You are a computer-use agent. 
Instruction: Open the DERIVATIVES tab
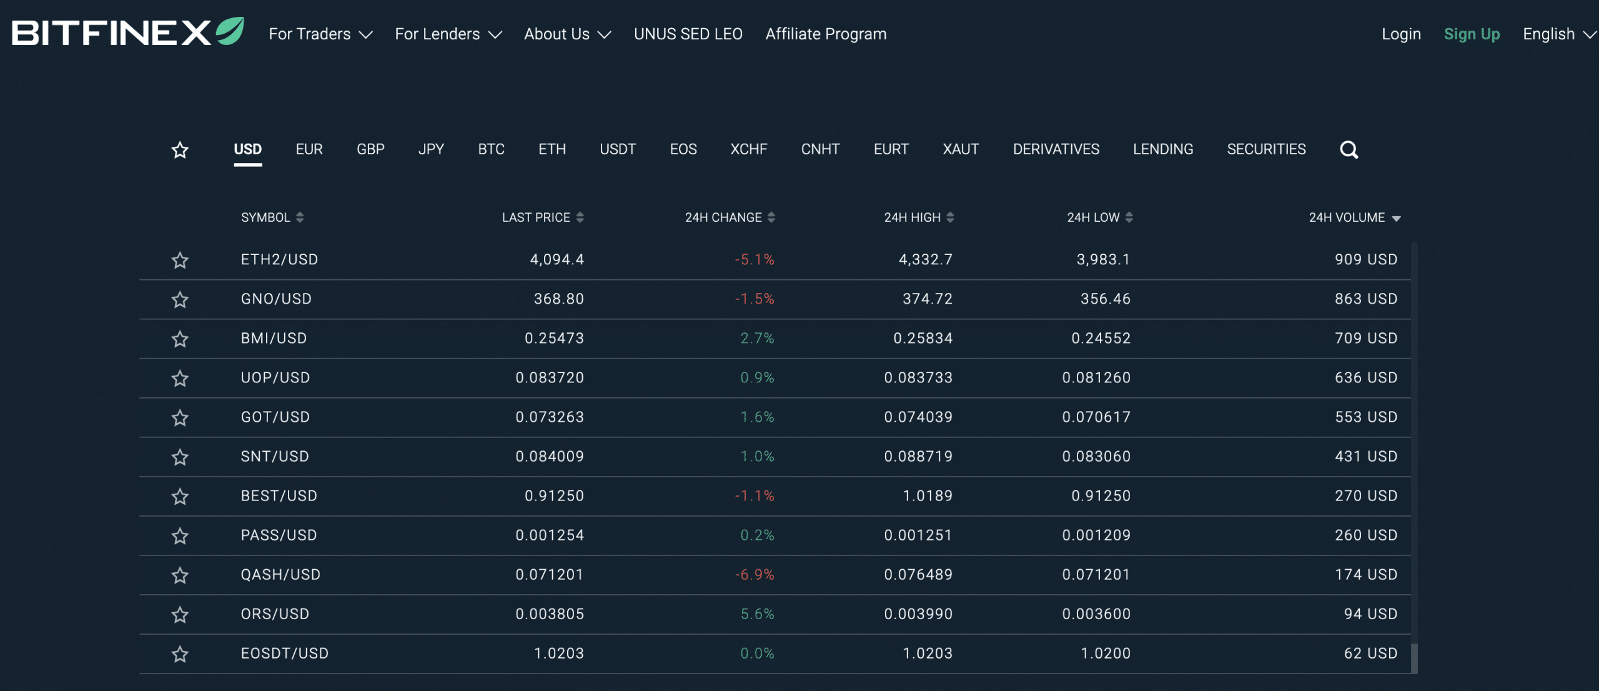[x=1056, y=149]
